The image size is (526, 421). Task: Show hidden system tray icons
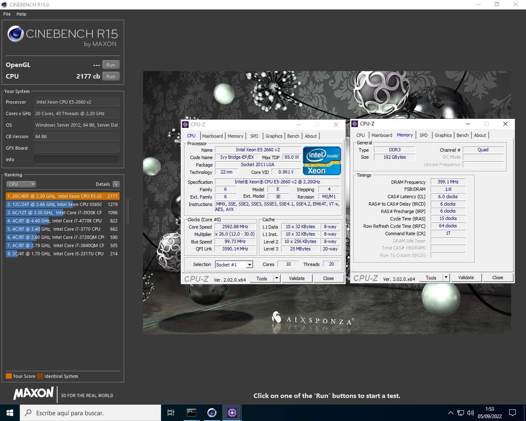click(450, 413)
